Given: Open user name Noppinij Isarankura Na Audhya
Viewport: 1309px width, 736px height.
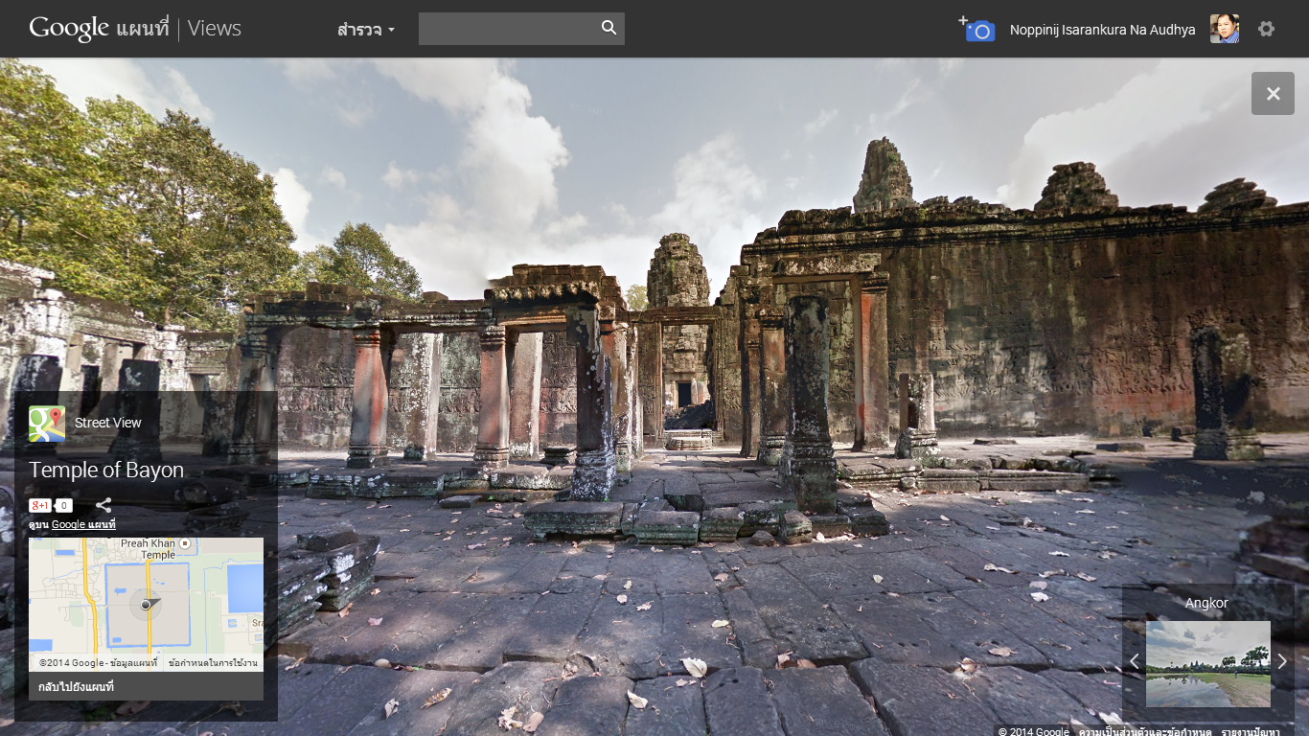Looking at the screenshot, I should click(x=1102, y=30).
